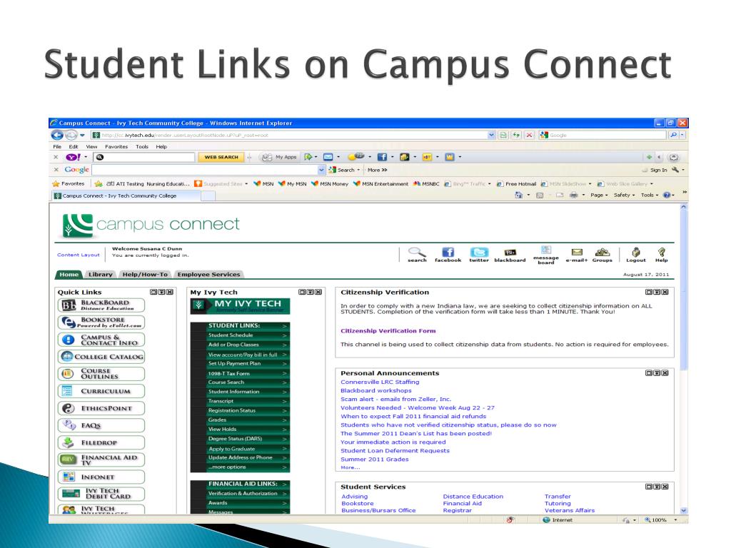Click the browser search magnifier button
Image resolution: width=731 pixels, height=548 pixels.
click(673, 135)
